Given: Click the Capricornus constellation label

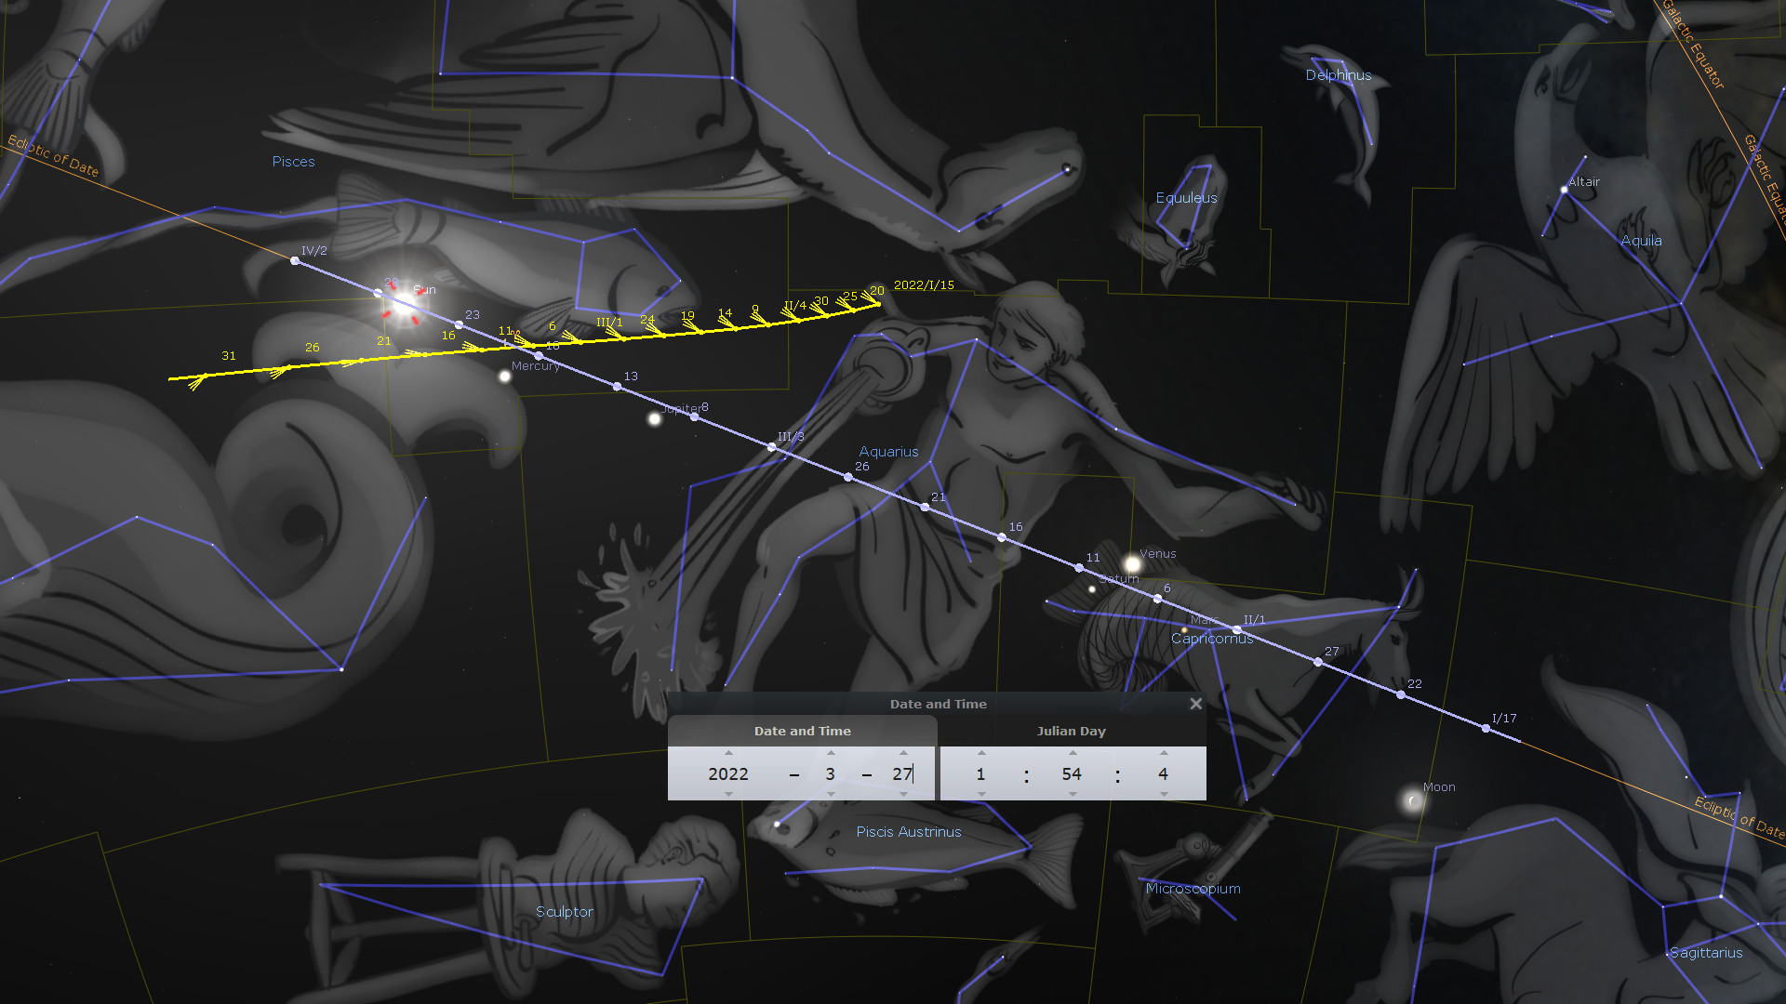Looking at the screenshot, I should point(1212,639).
